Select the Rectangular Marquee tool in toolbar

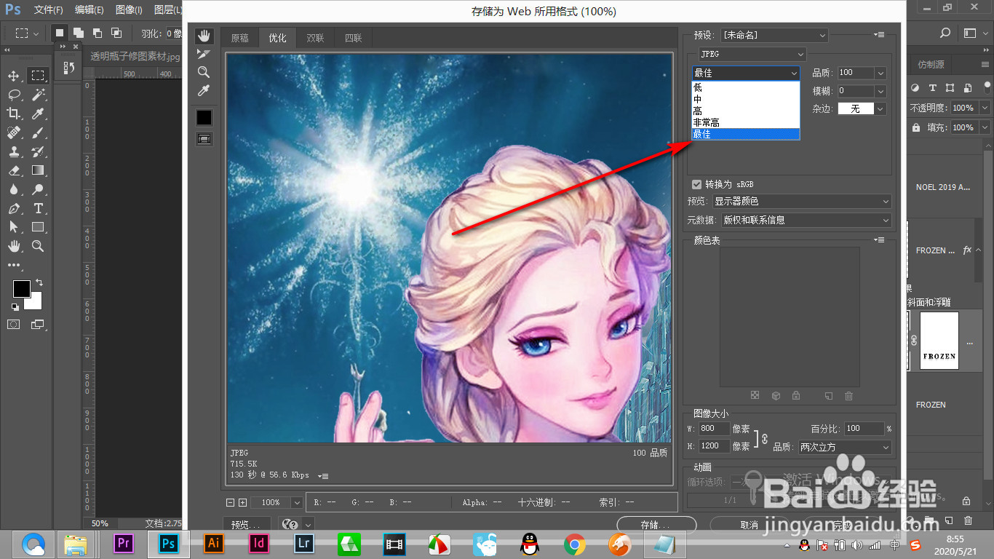(x=38, y=76)
